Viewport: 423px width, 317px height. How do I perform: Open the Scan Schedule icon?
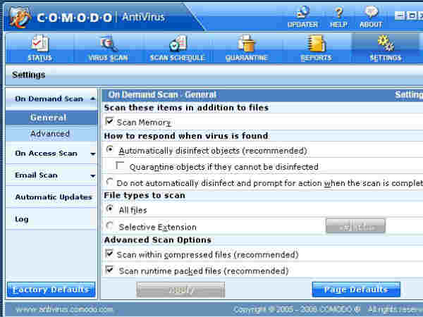(x=178, y=43)
